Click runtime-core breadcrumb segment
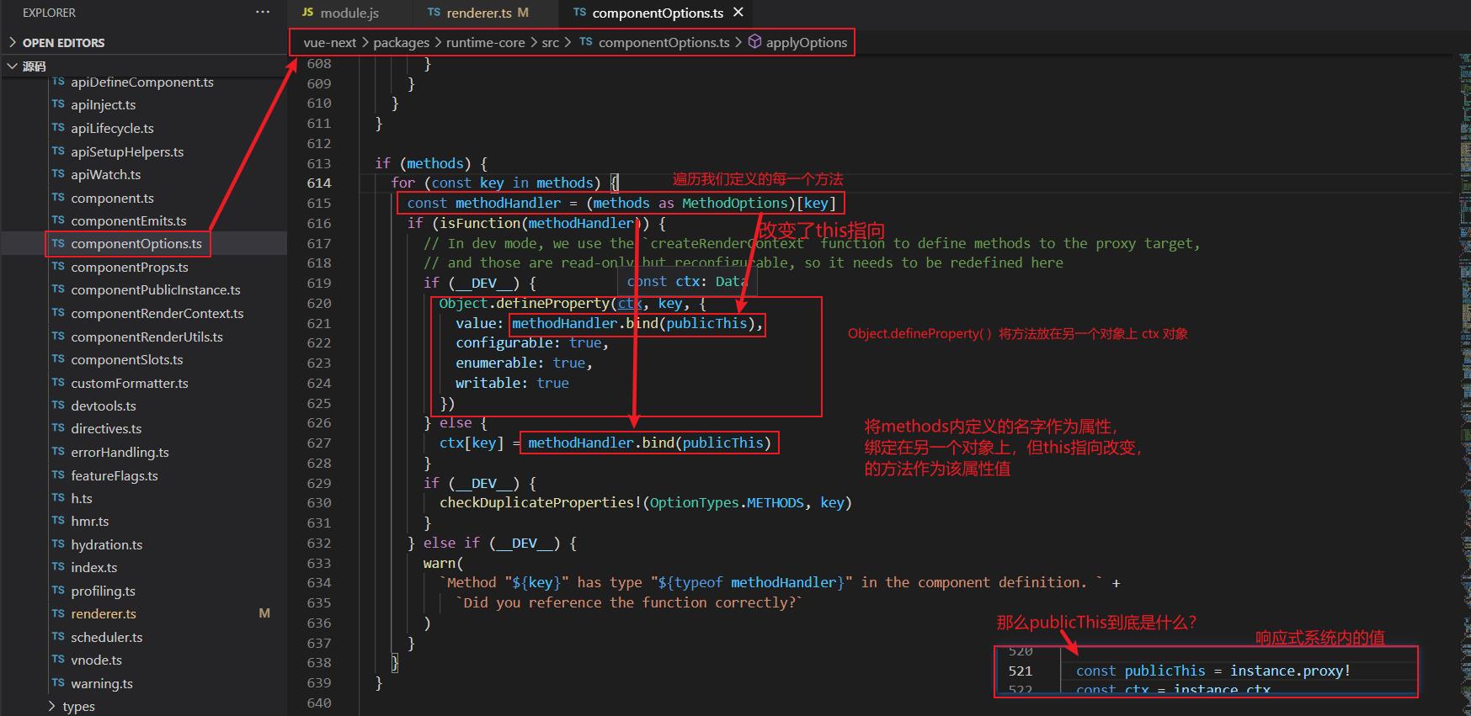 485,42
